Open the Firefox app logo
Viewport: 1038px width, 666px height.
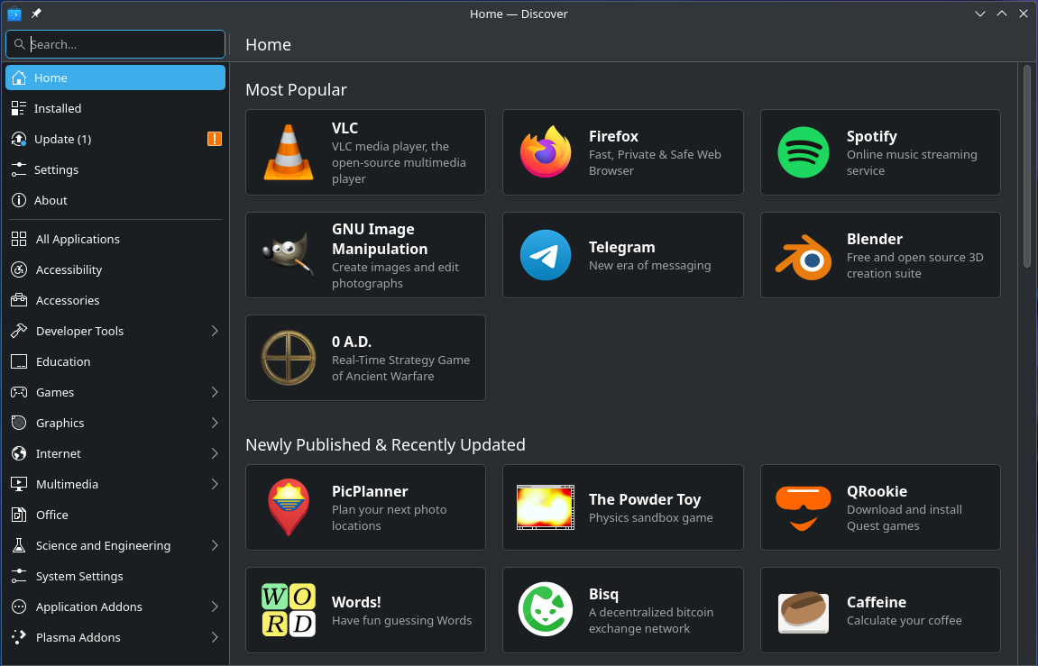546,152
